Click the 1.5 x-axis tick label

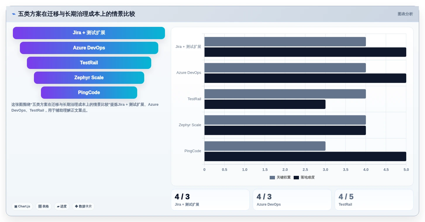click(265, 170)
